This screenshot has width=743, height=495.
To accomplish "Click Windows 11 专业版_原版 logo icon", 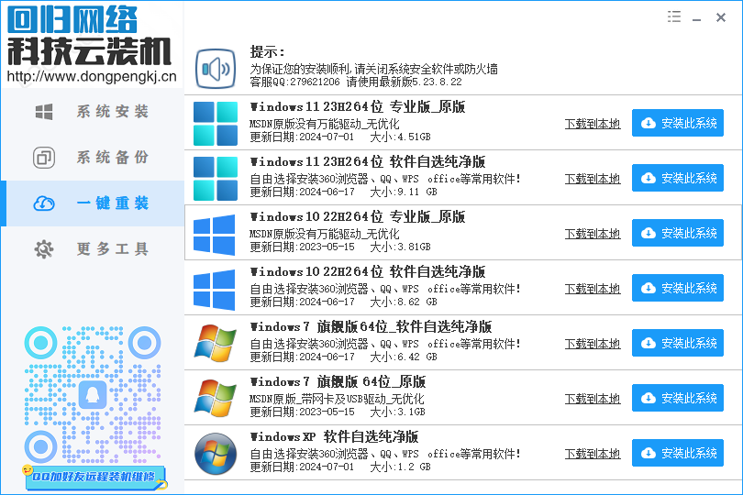I will (x=216, y=124).
